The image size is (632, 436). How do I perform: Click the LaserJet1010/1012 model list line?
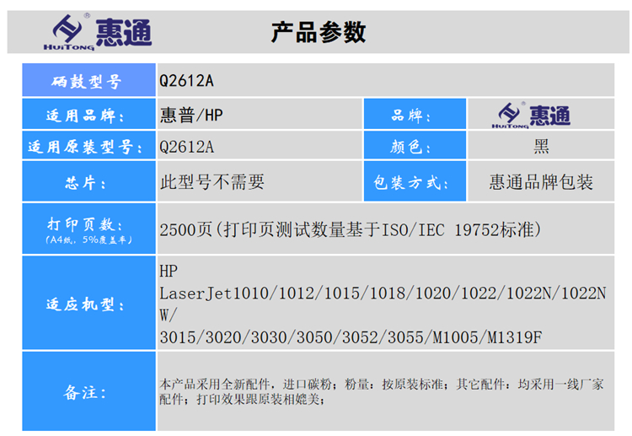coord(383,293)
